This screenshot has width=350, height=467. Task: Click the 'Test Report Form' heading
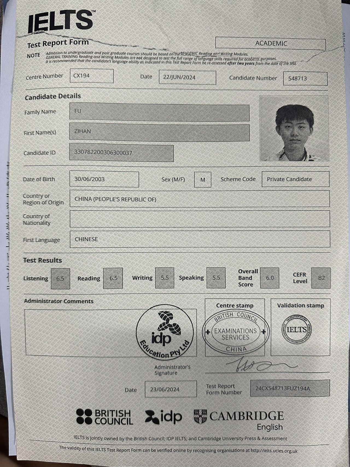pyautogui.click(x=58, y=43)
